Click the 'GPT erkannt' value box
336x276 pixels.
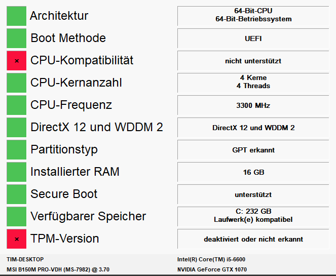click(x=253, y=150)
